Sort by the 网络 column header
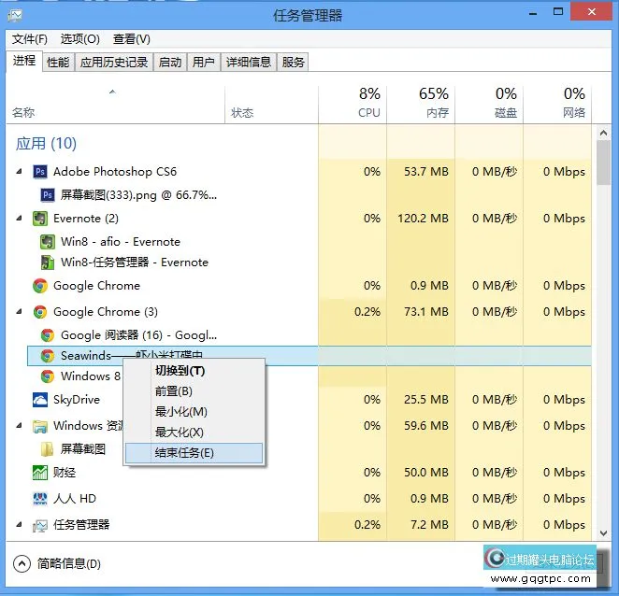 tap(557, 105)
